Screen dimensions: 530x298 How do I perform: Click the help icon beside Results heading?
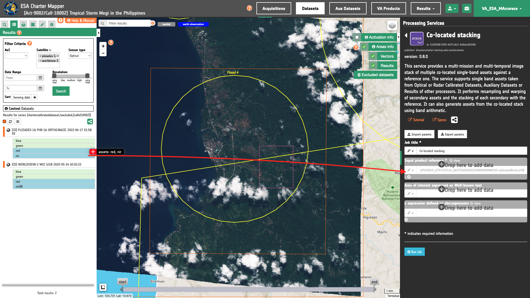coord(19,33)
